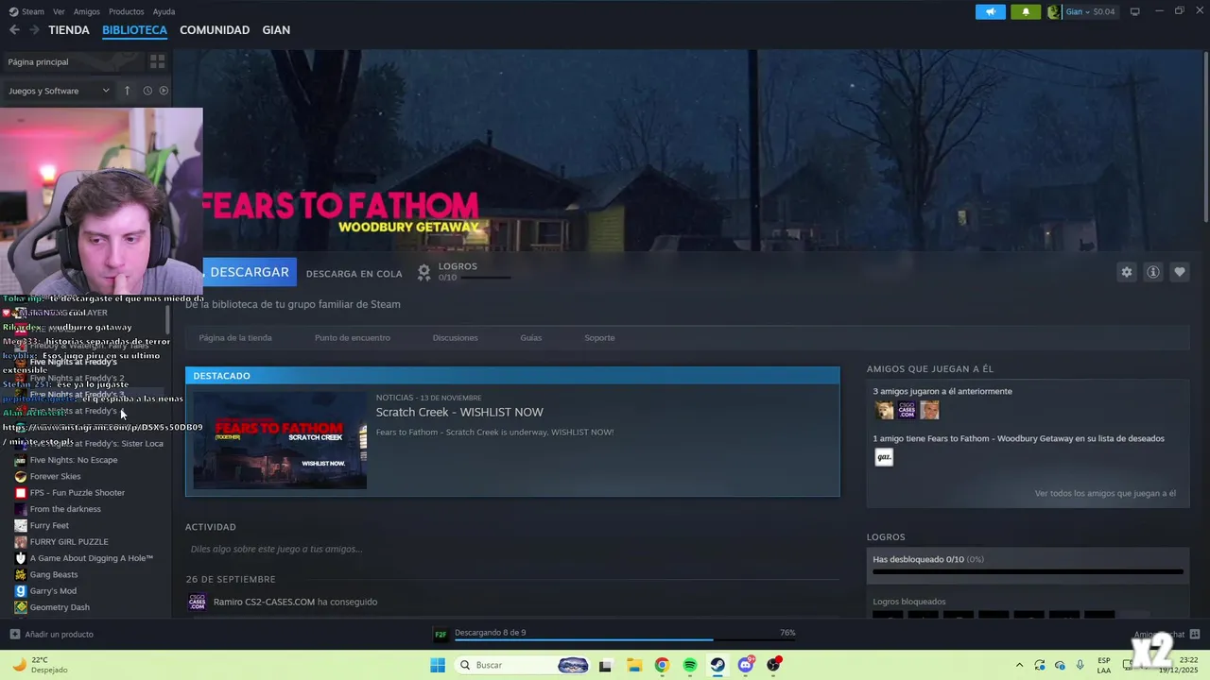Open the Ver menu
Viewport: 1210px width, 680px height.
[x=59, y=11]
